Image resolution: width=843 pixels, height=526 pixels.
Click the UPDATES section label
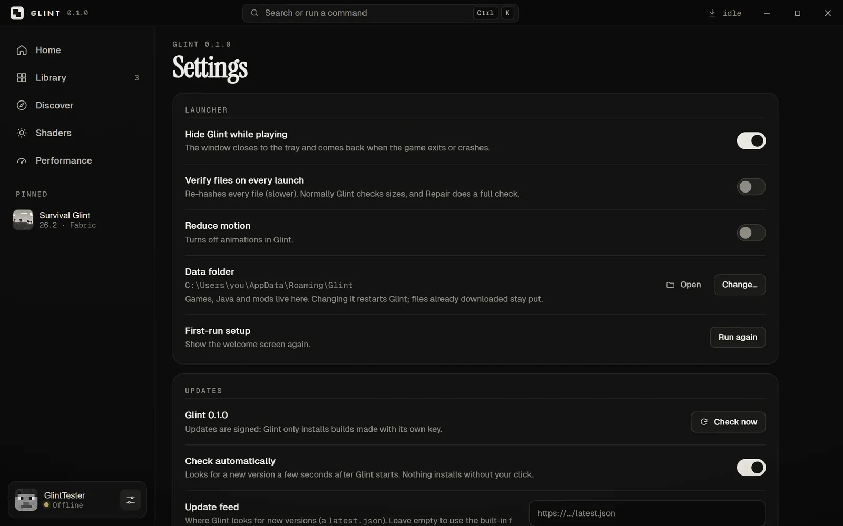[x=203, y=391]
